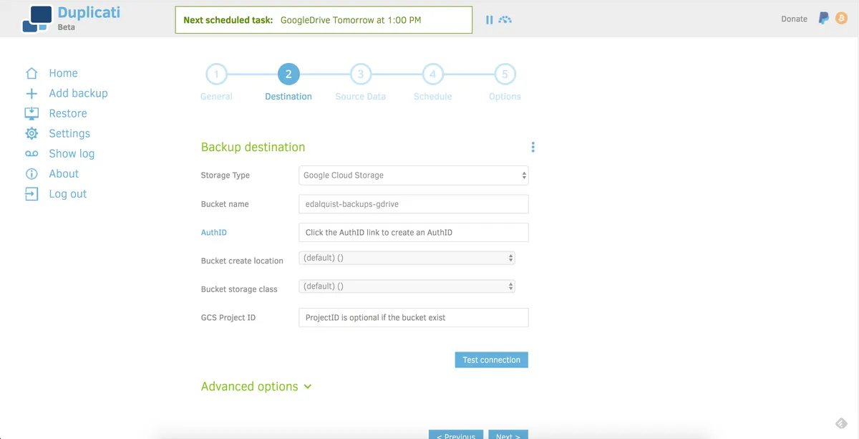Open Bucket storage class dropdown
The height and width of the screenshot is (439, 859).
pyautogui.click(x=407, y=286)
